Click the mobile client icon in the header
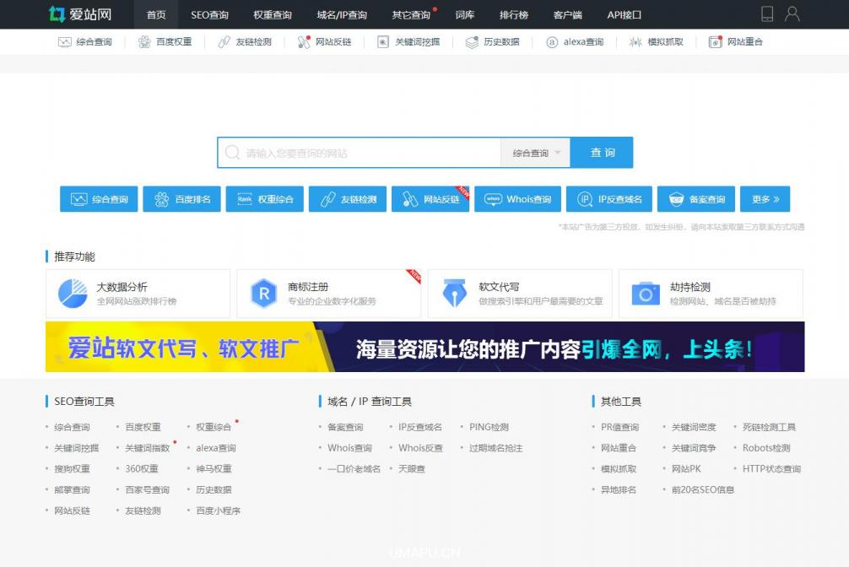The height and width of the screenshot is (567, 849). [x=766, y=13]
